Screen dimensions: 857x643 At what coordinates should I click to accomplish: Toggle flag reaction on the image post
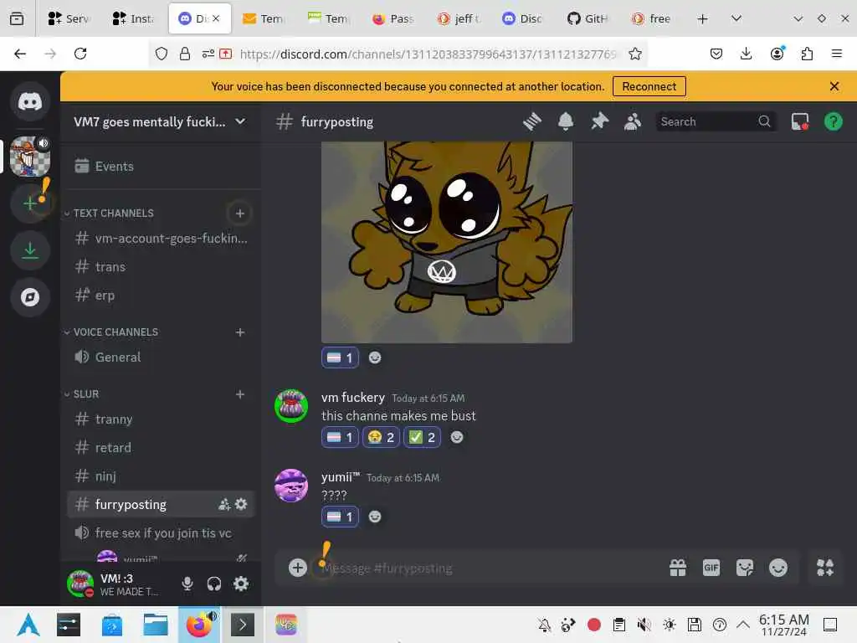coord(340,358)
